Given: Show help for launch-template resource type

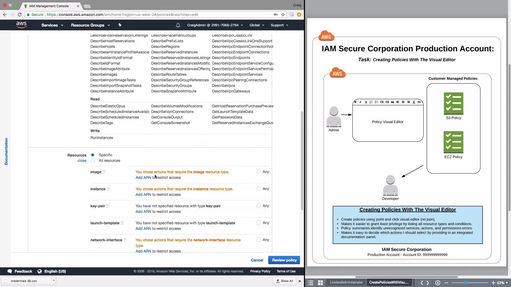Looking at the screenshot, I should (122, 223).
